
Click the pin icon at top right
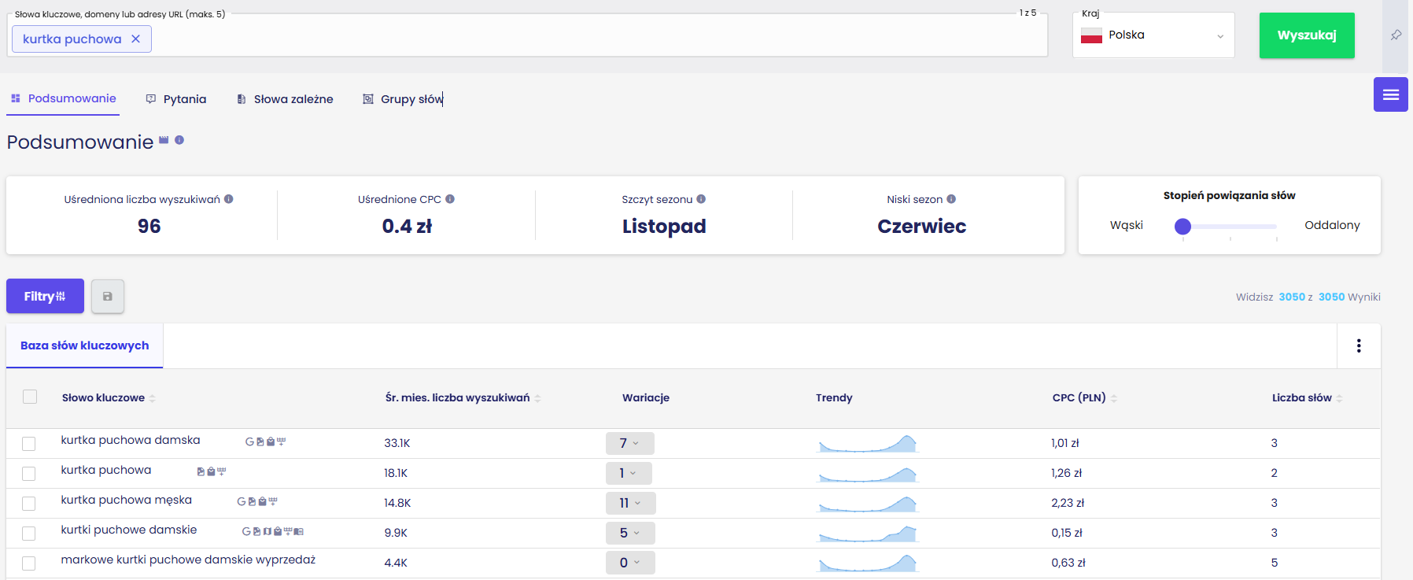[1396, 35]
